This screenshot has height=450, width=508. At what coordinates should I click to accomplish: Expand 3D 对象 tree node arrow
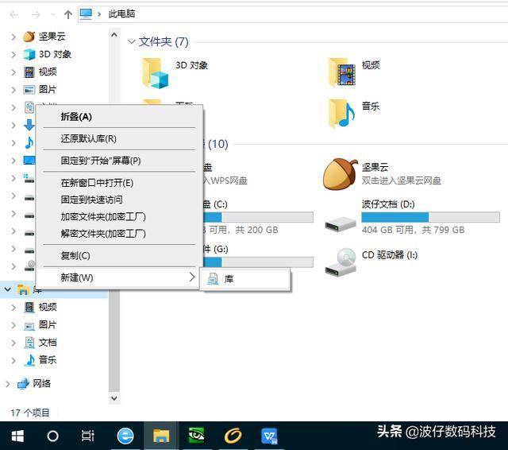click(13, 55)
